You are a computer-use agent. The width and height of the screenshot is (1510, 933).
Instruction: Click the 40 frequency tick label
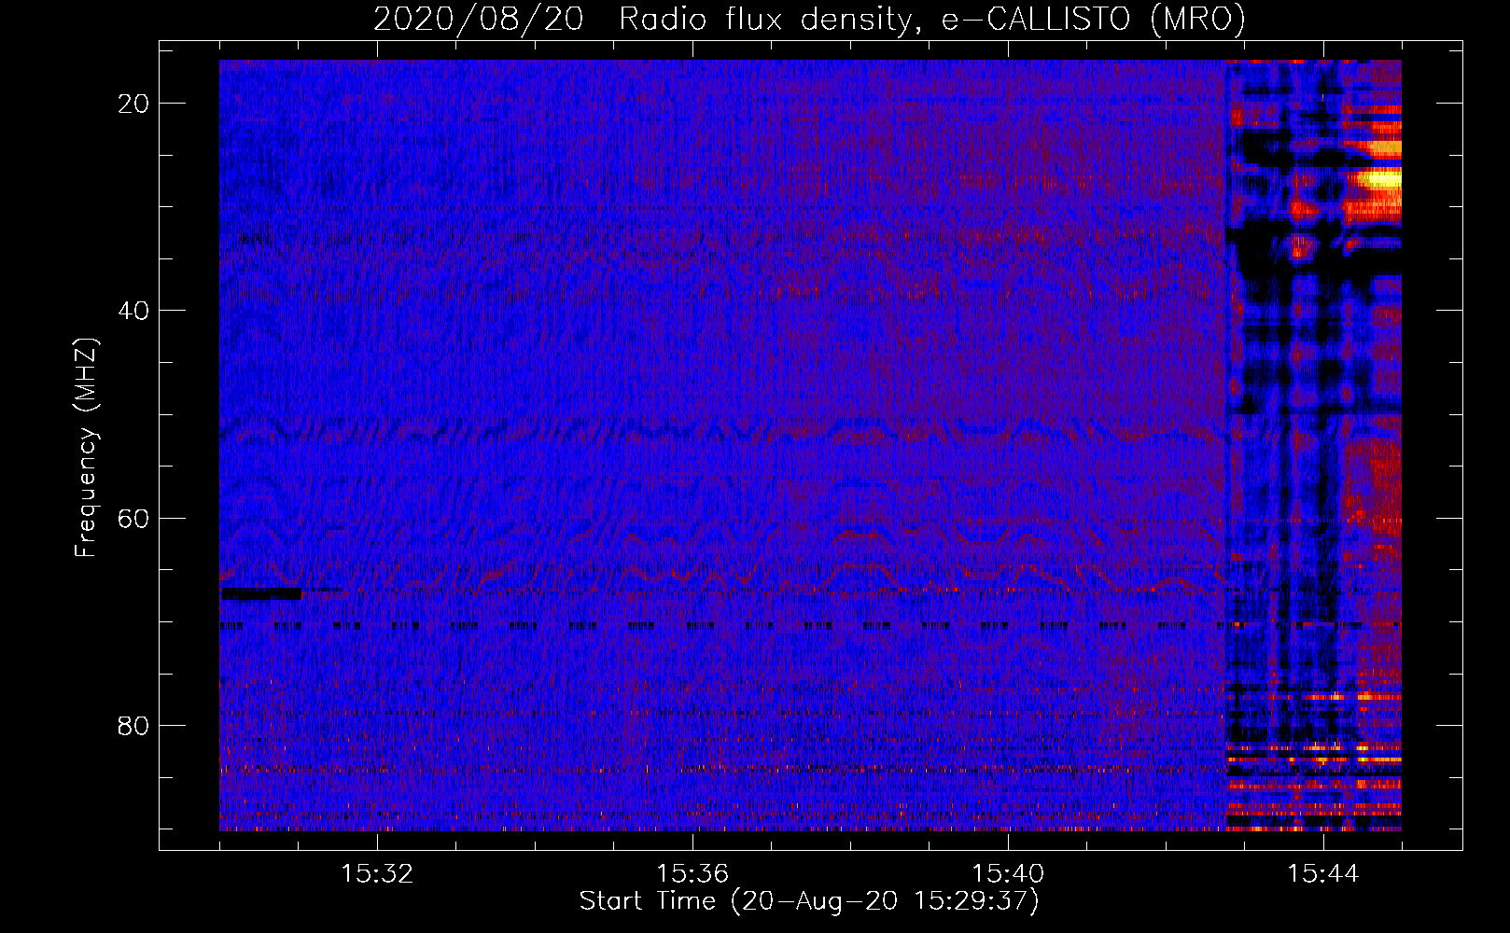coord(133,311)
